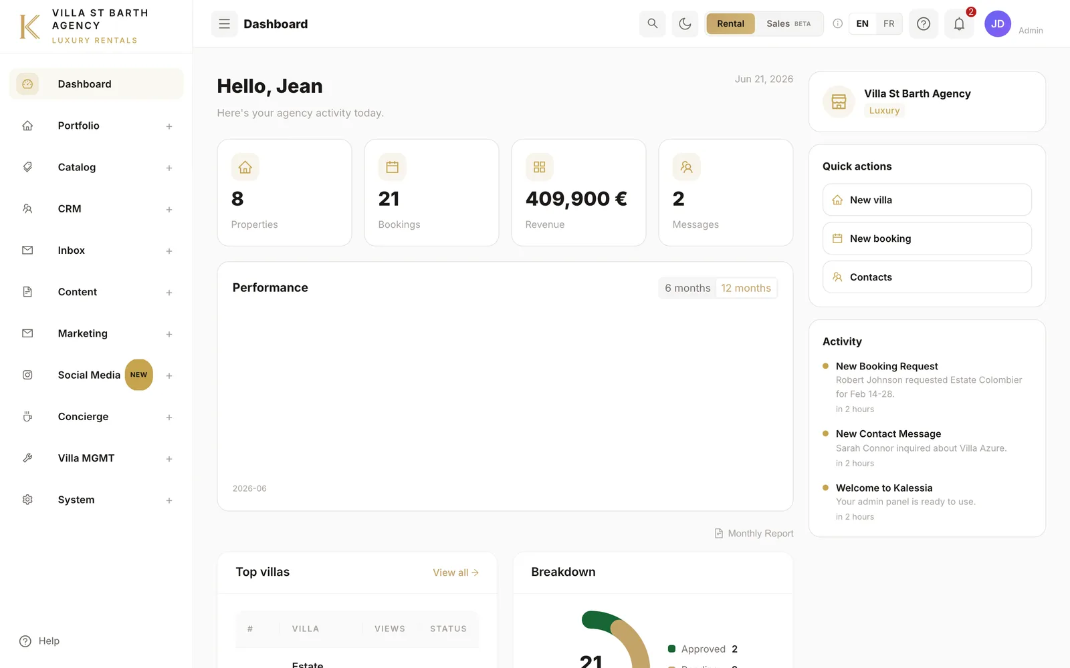Click New booking quick action

click(x=927, y=238)
